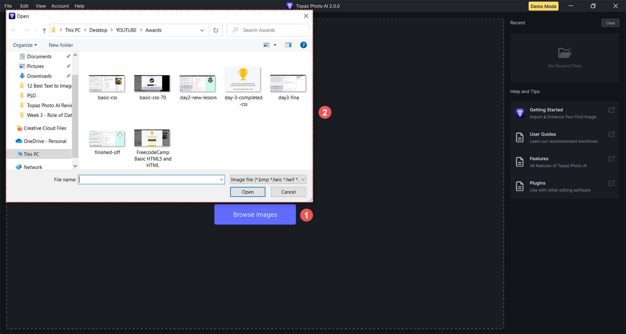Pin status icon next to Downloads
Viewport: 626px width, 334px height.
(x=68, y=76)
